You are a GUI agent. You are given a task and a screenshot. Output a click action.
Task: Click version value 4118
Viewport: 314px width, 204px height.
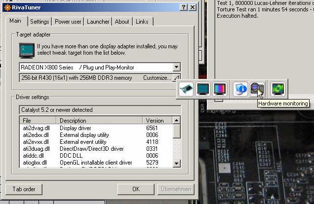coord(152,142)
